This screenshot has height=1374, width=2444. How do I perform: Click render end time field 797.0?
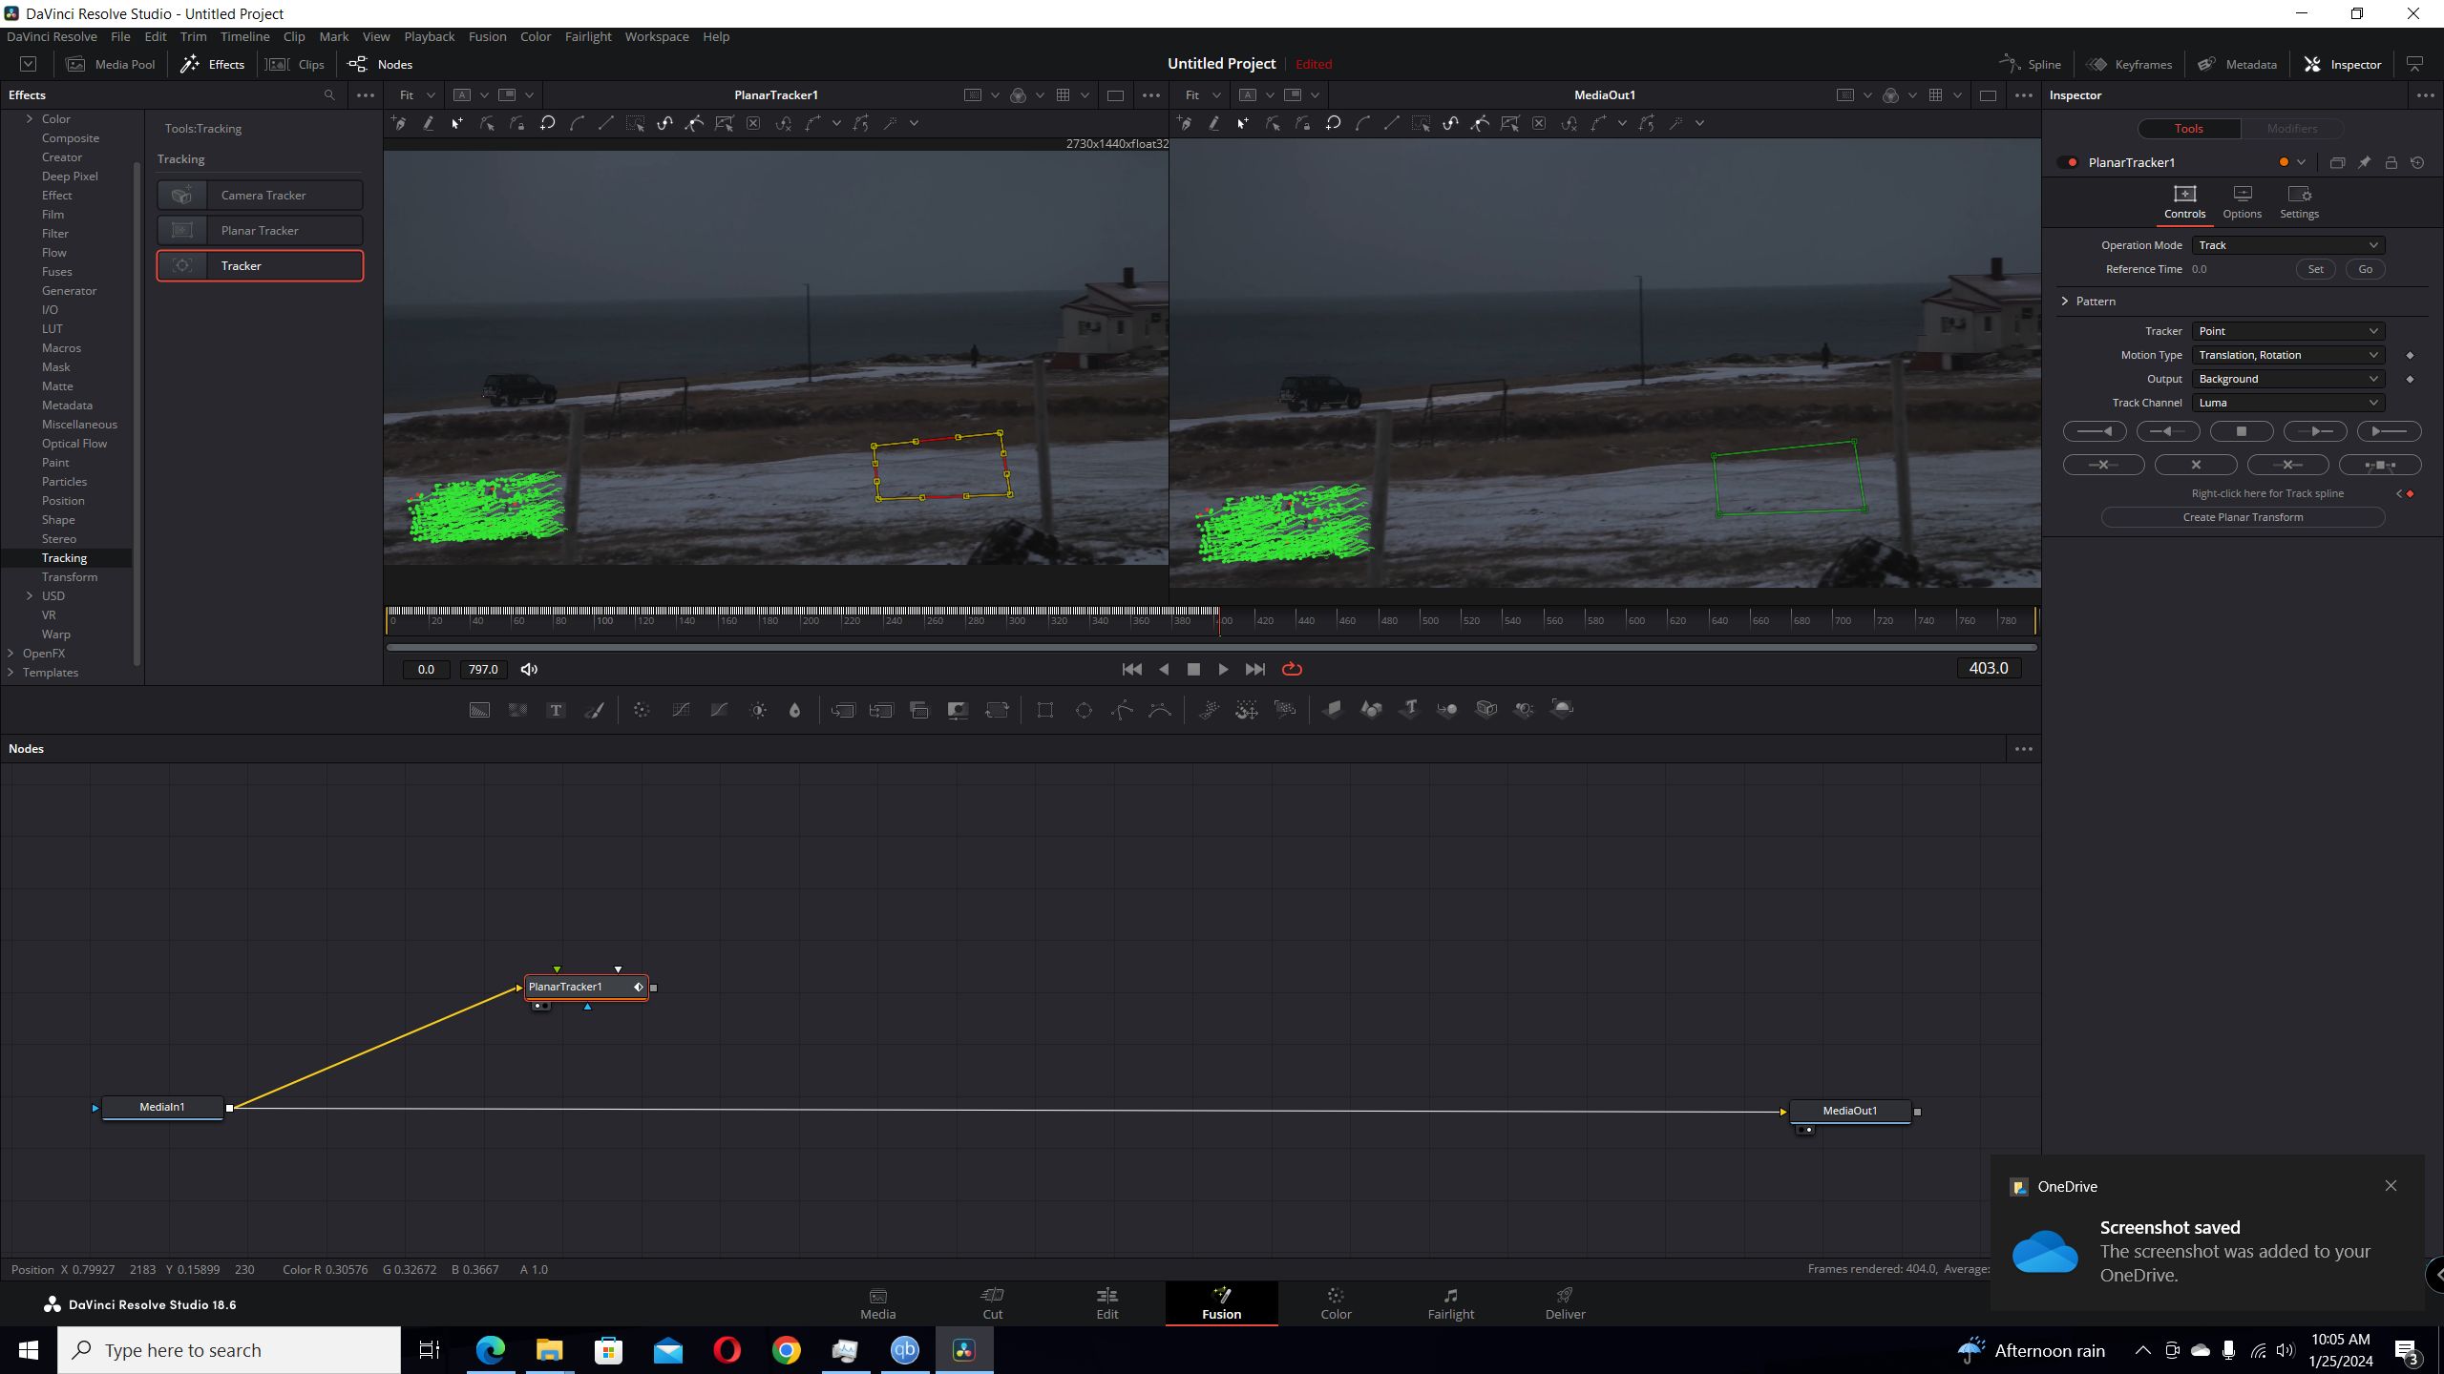coord(483,670)
